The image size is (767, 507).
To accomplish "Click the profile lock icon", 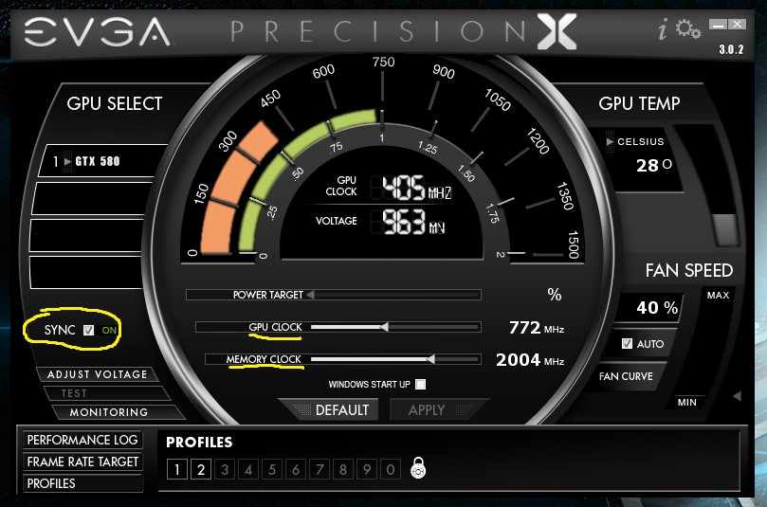I will click(x=418, y=468).
